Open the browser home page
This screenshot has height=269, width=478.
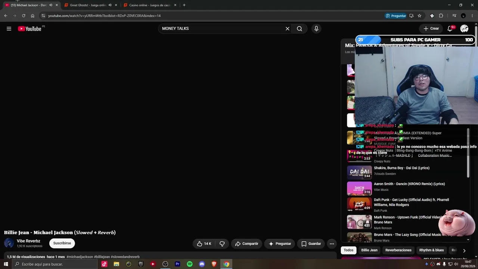coord(32,16)
